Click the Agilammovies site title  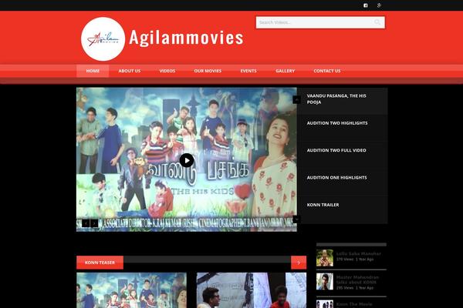click(186, 38)
